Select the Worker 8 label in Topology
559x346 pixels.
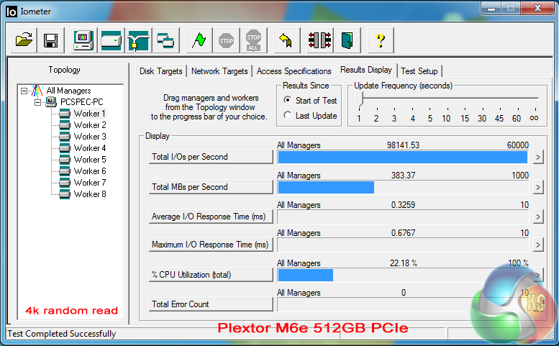tap(90, 194)
